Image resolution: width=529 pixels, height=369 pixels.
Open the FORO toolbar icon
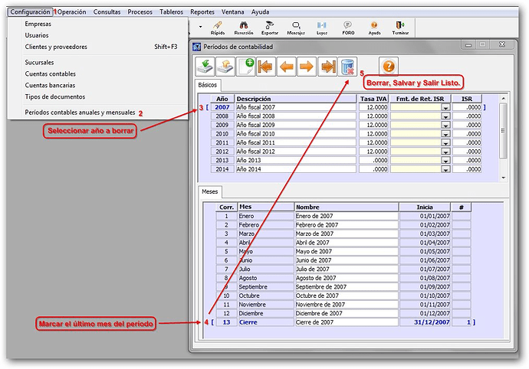(x=347, y=28)
